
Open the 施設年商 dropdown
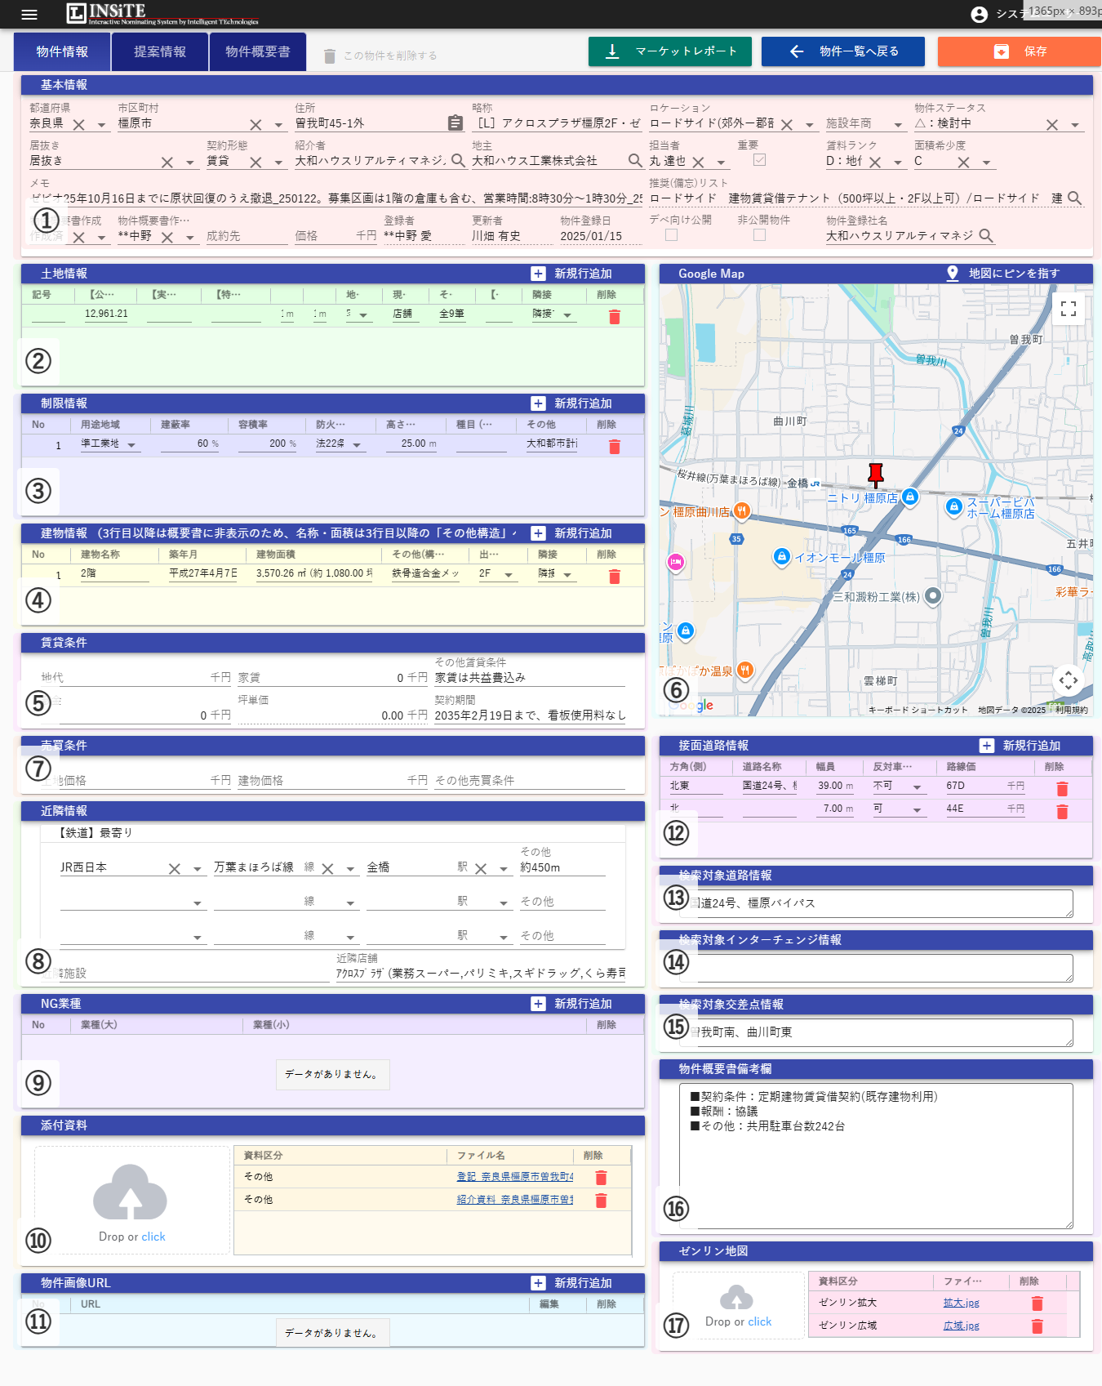pyautogui.click(x=898, y=125)
